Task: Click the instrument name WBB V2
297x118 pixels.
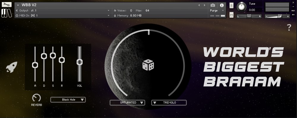Action: click(29, 5)
